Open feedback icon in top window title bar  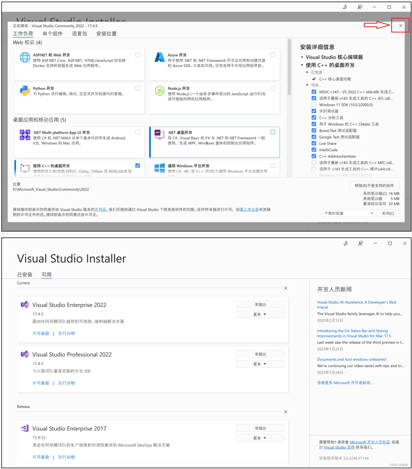359,7
